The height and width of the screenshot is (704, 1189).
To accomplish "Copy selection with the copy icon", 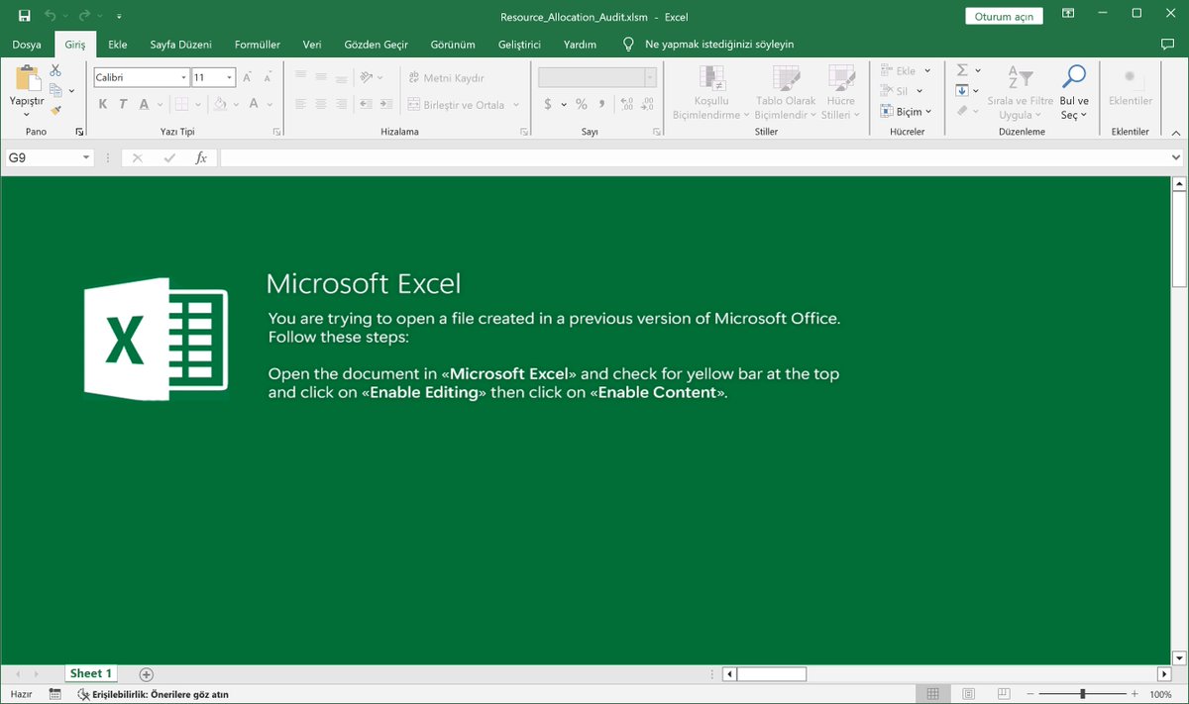I will (55, 90).
